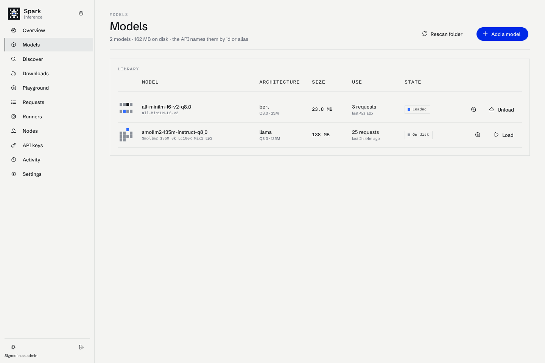Click the '3 requests' usage cell
The width and height of the screenshot is (545, 363).
pos(364,107)
